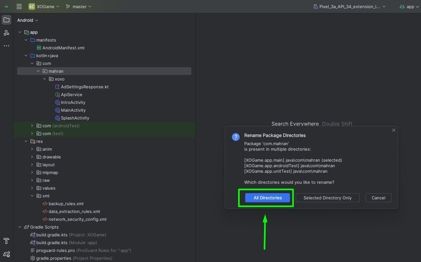The height and width of the screenshot is (262, 421).
Task: Open the XOGame project dropdown
Action: (44, 6)
